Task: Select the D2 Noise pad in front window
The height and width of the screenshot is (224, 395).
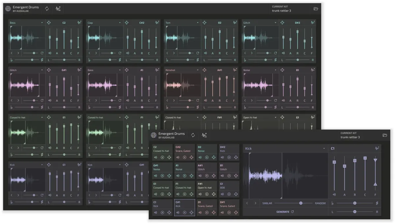Action: [x=207, y=152]
